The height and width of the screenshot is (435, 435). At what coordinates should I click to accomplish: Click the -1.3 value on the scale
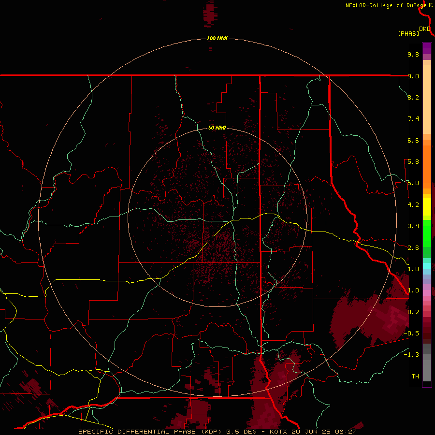click(x=411, y=355)
